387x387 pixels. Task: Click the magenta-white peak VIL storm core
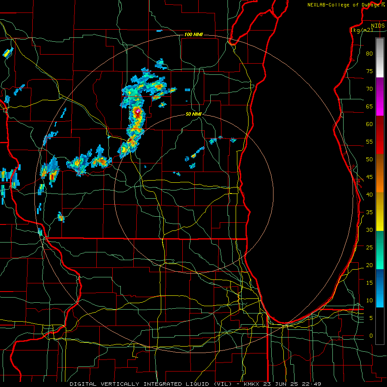138,112
